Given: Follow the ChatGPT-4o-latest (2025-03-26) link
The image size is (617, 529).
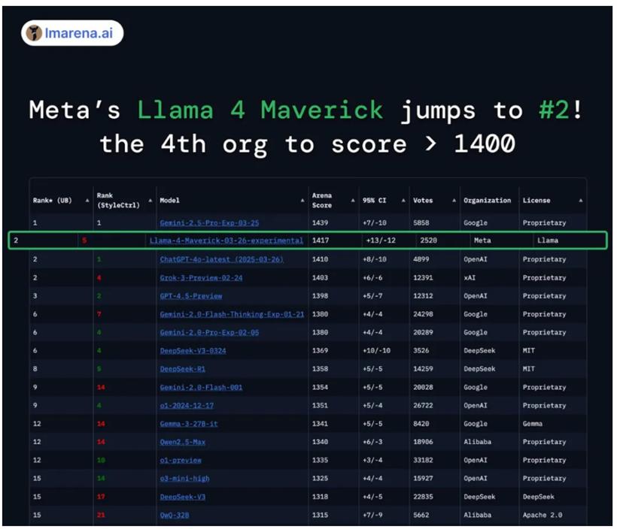Looking at the screenshot, I should [221, 259].
